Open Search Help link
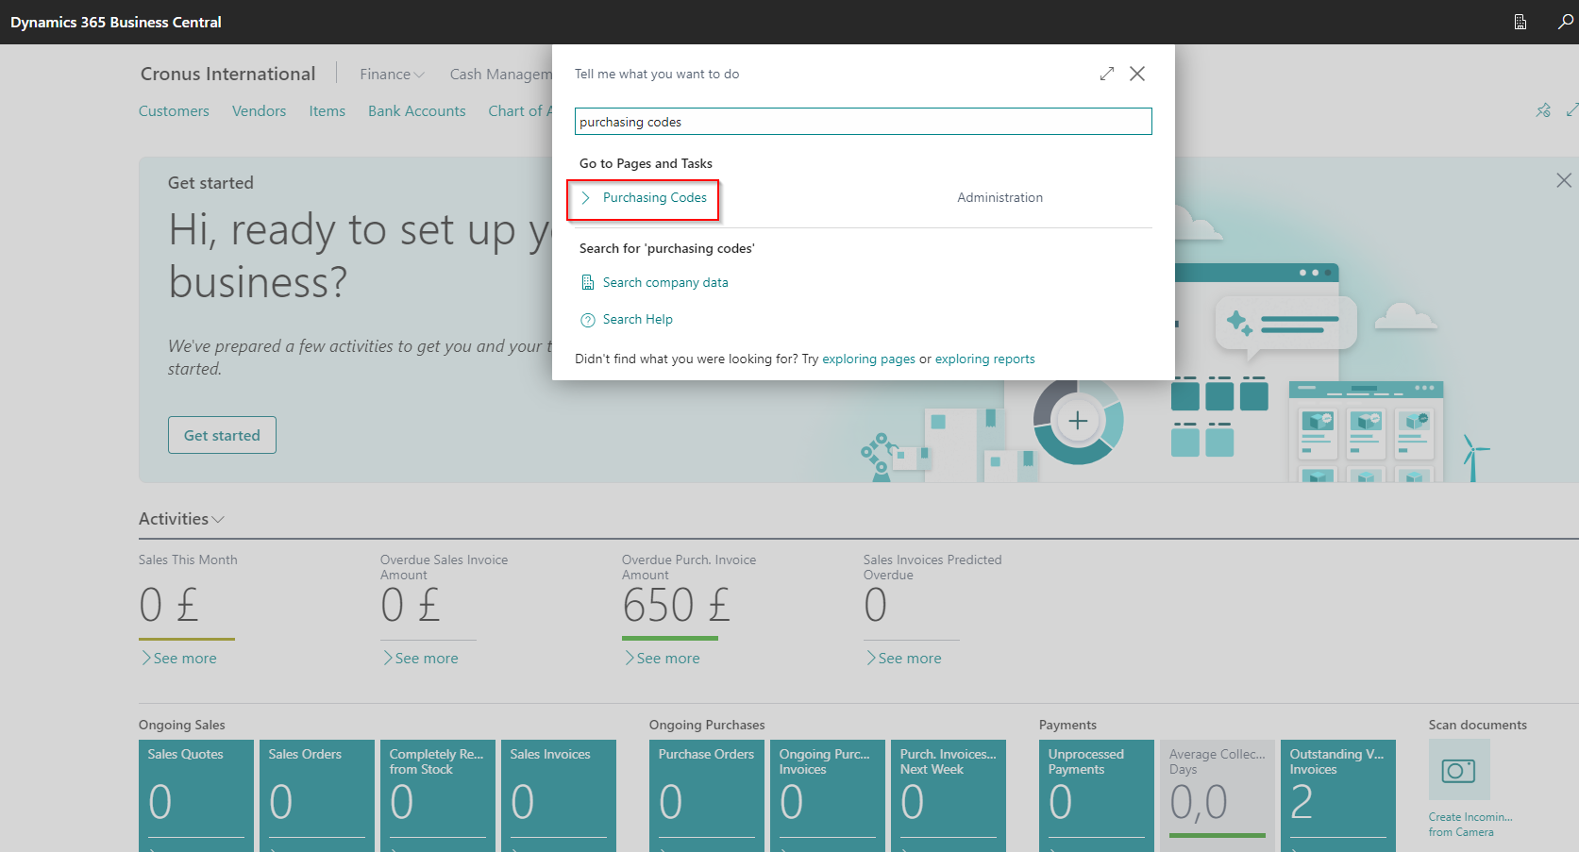 pyautogui.click(x=638, y=319)
